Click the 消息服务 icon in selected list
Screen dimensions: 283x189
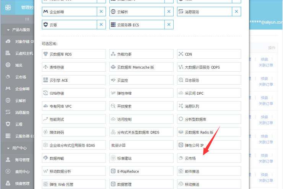click(181, 12)
